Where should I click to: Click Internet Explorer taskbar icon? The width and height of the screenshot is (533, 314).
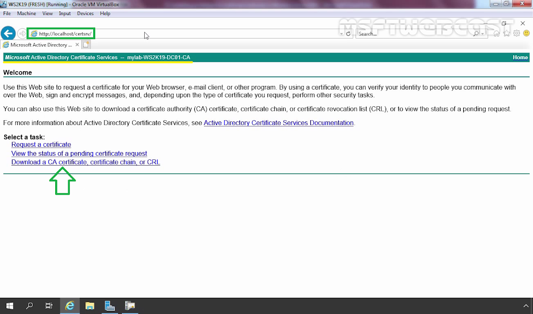[70, 306]
